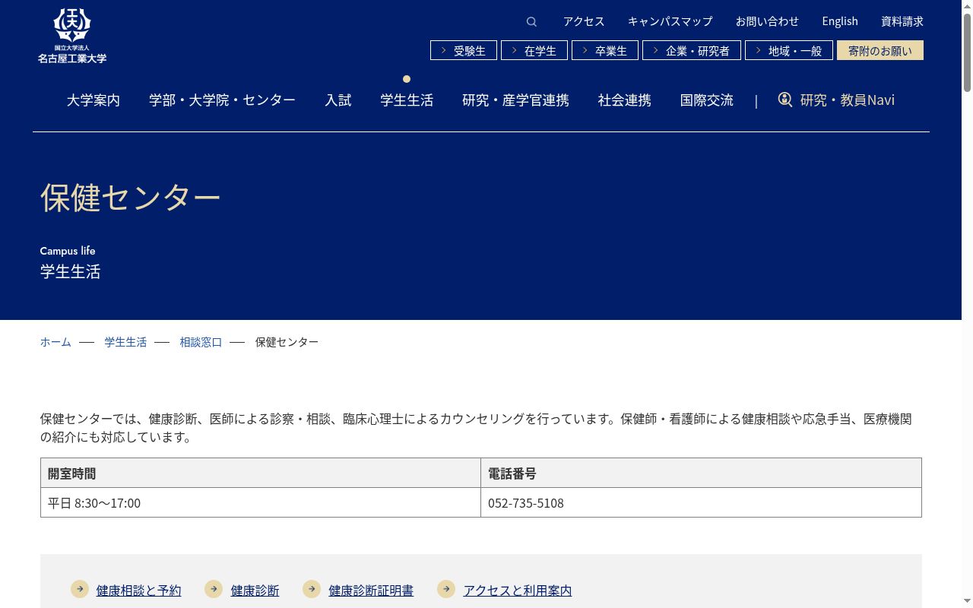Viewport: 973px width, 608px height.
Task: Click the page vertical scrollbar thumb
Action: pos(967,52)
